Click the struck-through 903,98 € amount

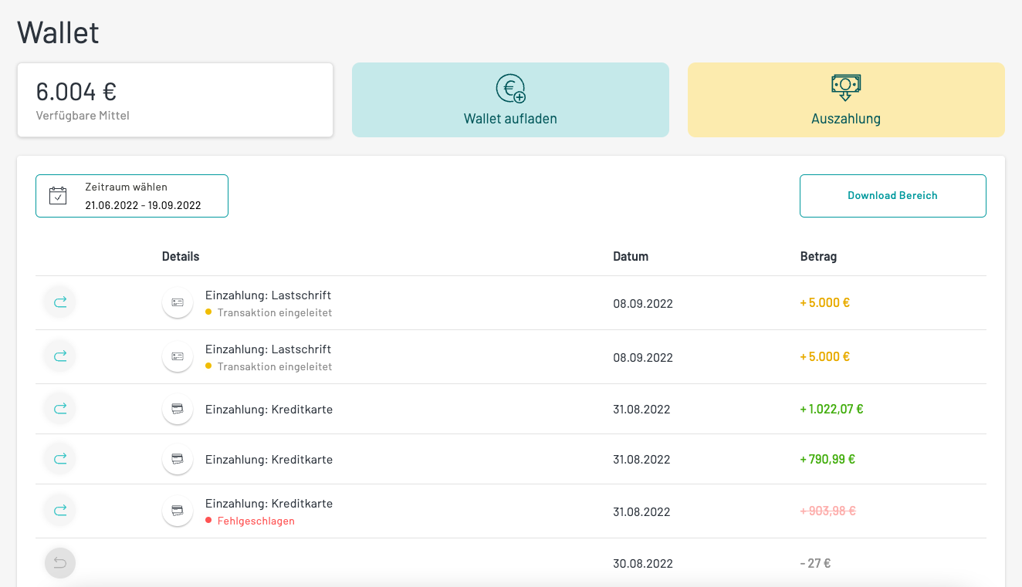point(827,511)
